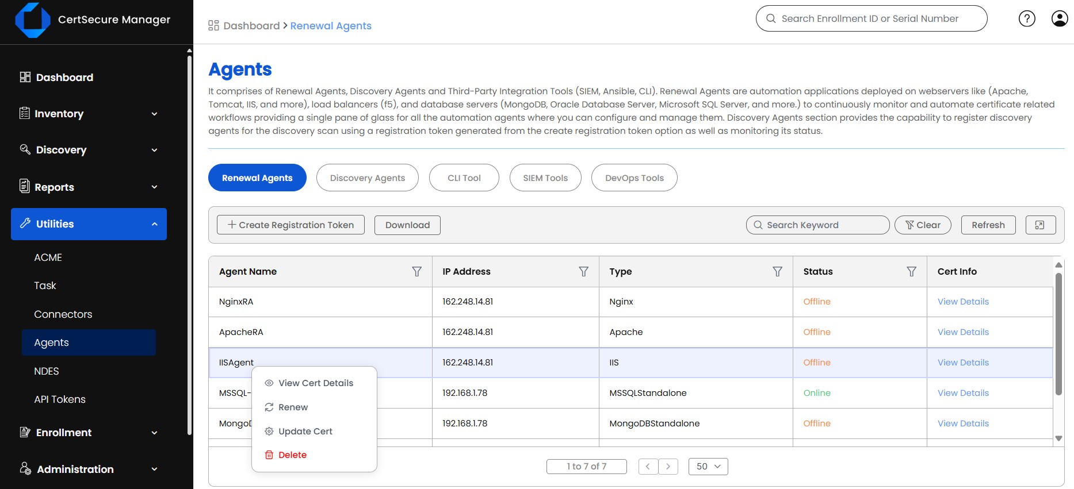Click Create Registration Token button
This screenshot has width=1074, height=489.
tap(291, 225)
